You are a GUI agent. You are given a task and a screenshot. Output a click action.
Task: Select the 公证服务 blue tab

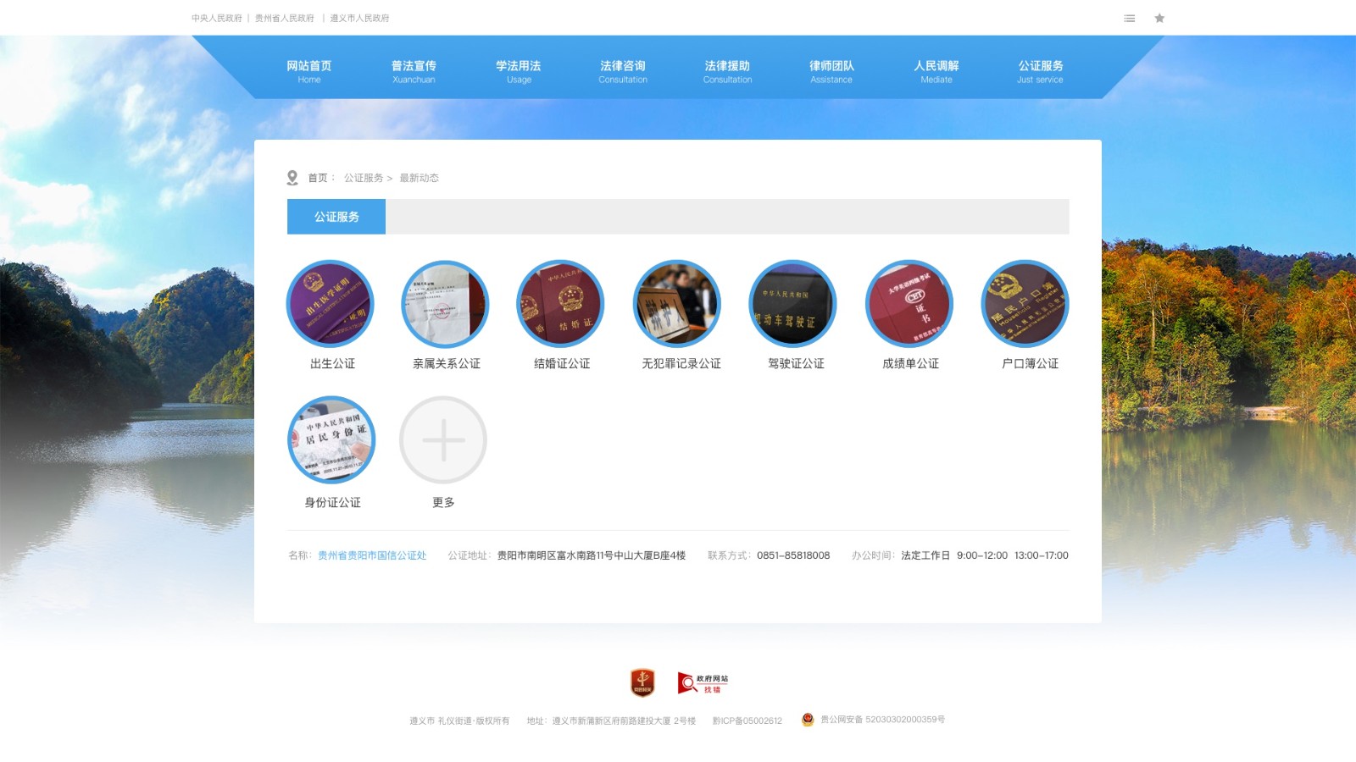(336, 217)
